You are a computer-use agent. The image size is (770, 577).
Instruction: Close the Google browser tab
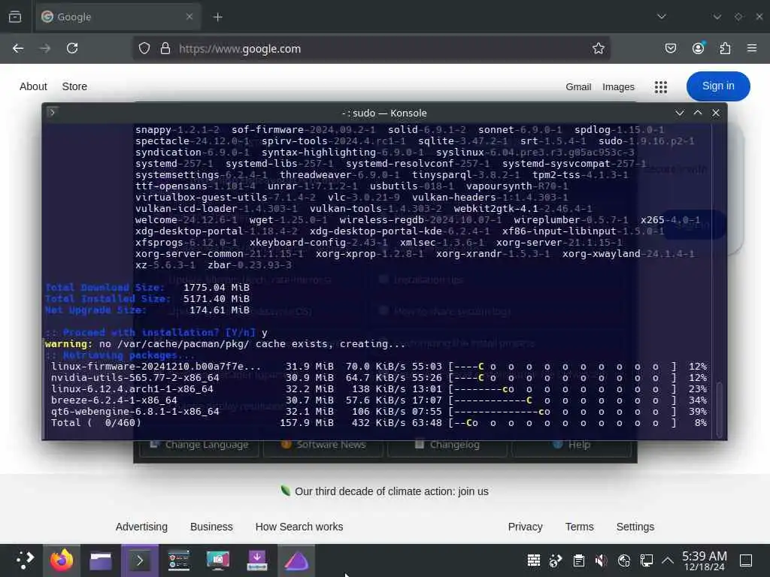coord(189,17)
